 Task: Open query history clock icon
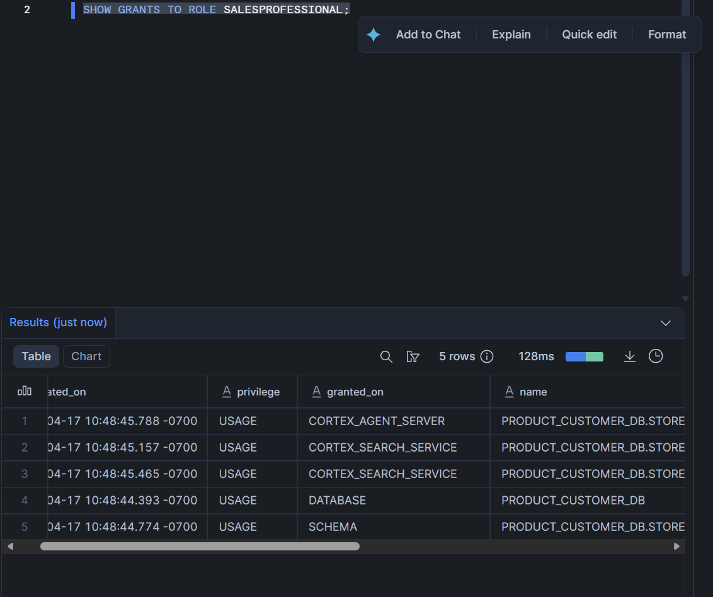(x=656, y=356)
